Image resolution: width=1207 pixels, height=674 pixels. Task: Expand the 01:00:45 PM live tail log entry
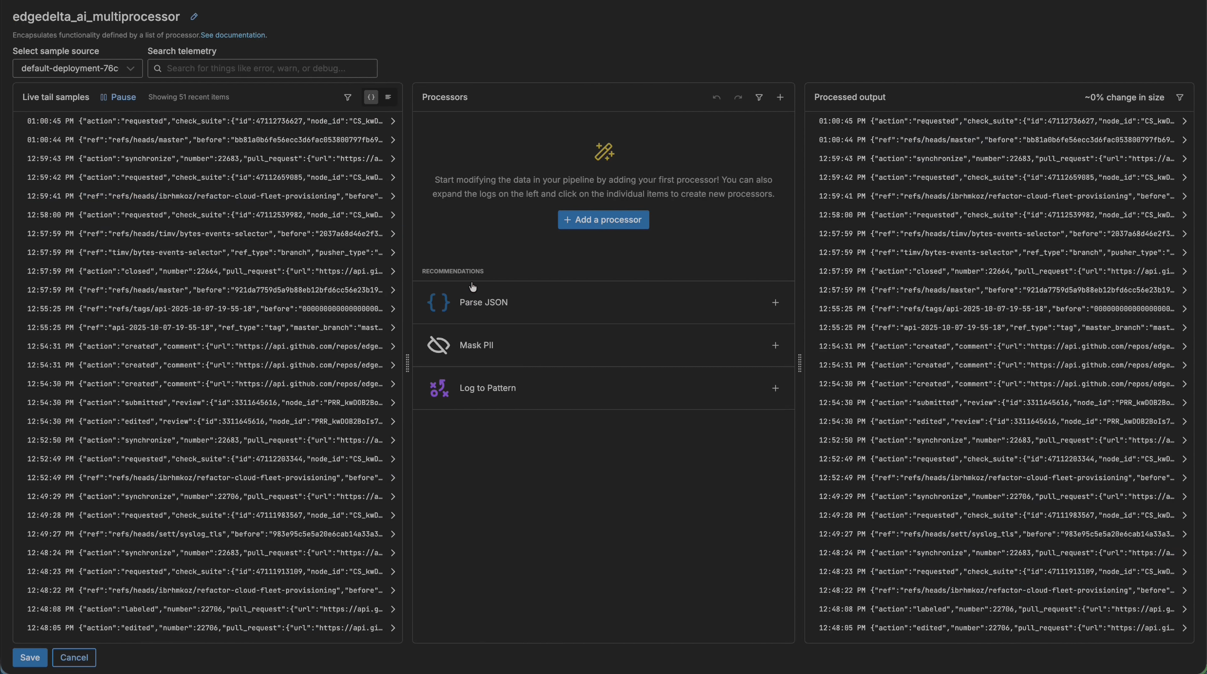tap(393, 121)
